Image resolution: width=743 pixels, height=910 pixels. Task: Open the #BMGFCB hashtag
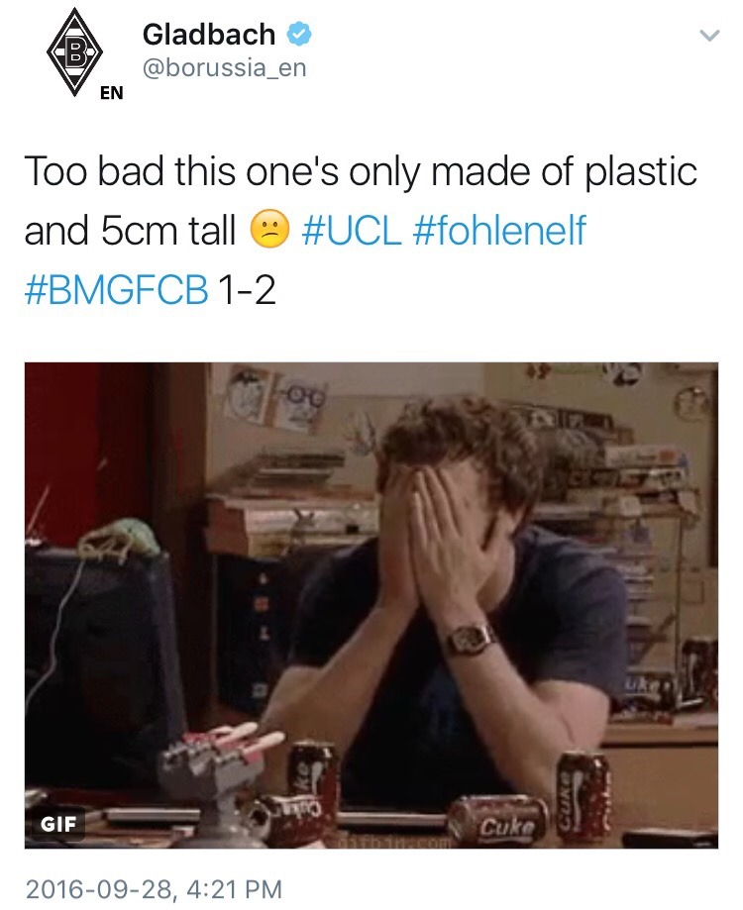[116, 289]
